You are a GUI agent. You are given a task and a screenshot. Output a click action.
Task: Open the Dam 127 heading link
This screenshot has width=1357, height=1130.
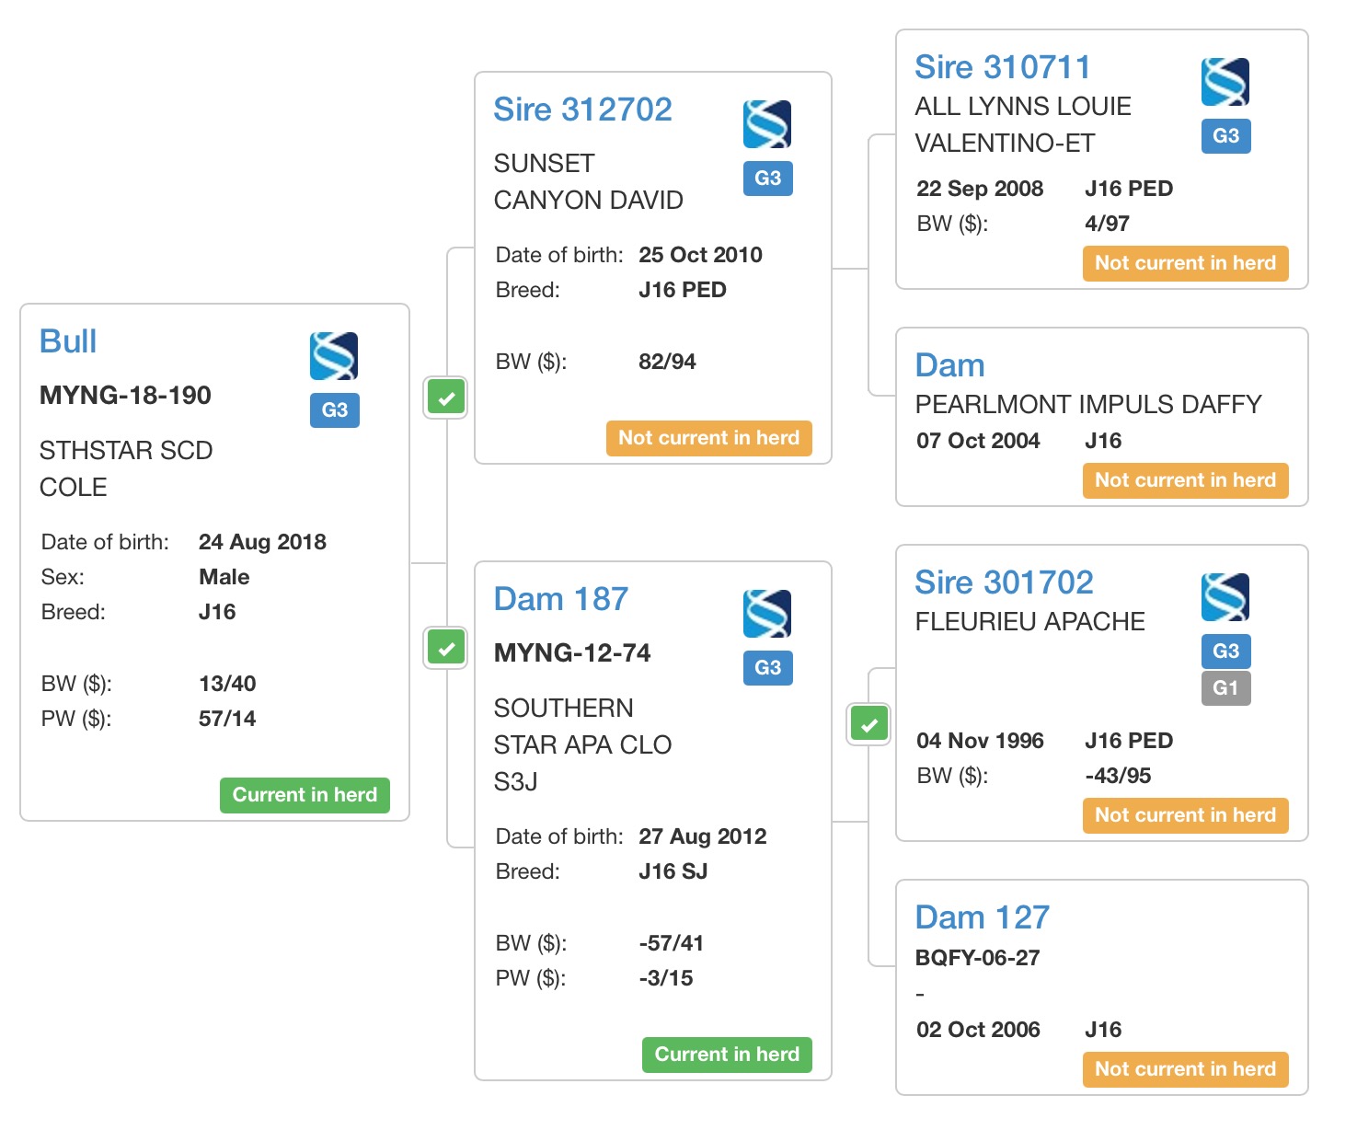pyautogui.click(x=982, y=917)
